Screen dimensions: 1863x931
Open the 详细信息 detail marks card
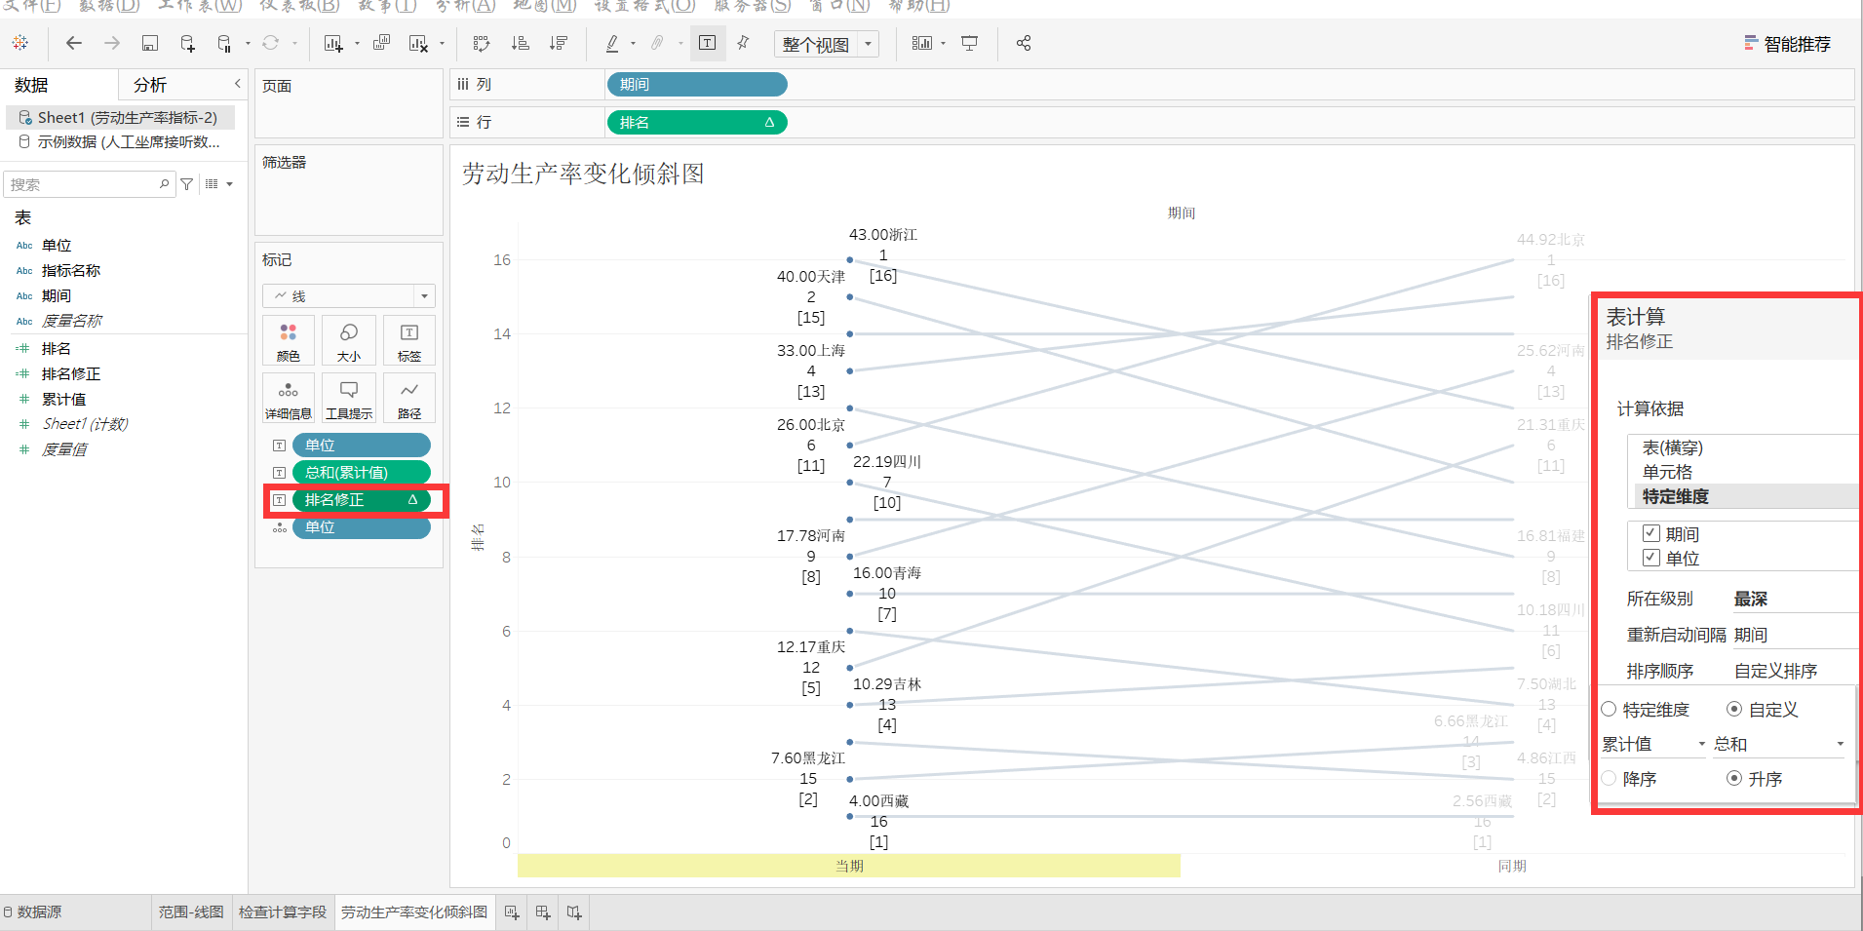point(289,398)
